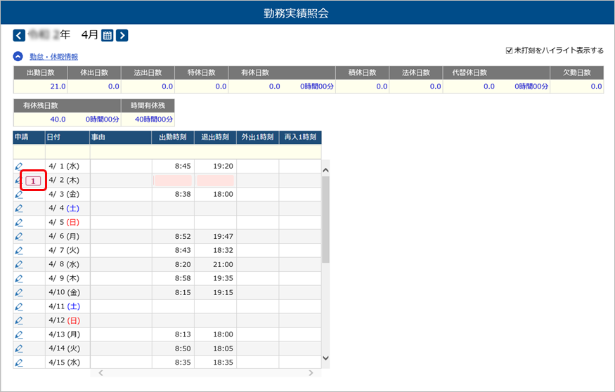The image size is (615, 392).
Task: Click the horizontal scroll-left arrow
Action: [101, 373]
